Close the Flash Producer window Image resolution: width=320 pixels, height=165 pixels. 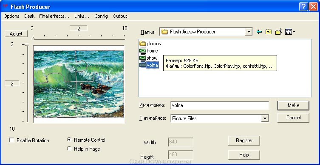(313, 7)
